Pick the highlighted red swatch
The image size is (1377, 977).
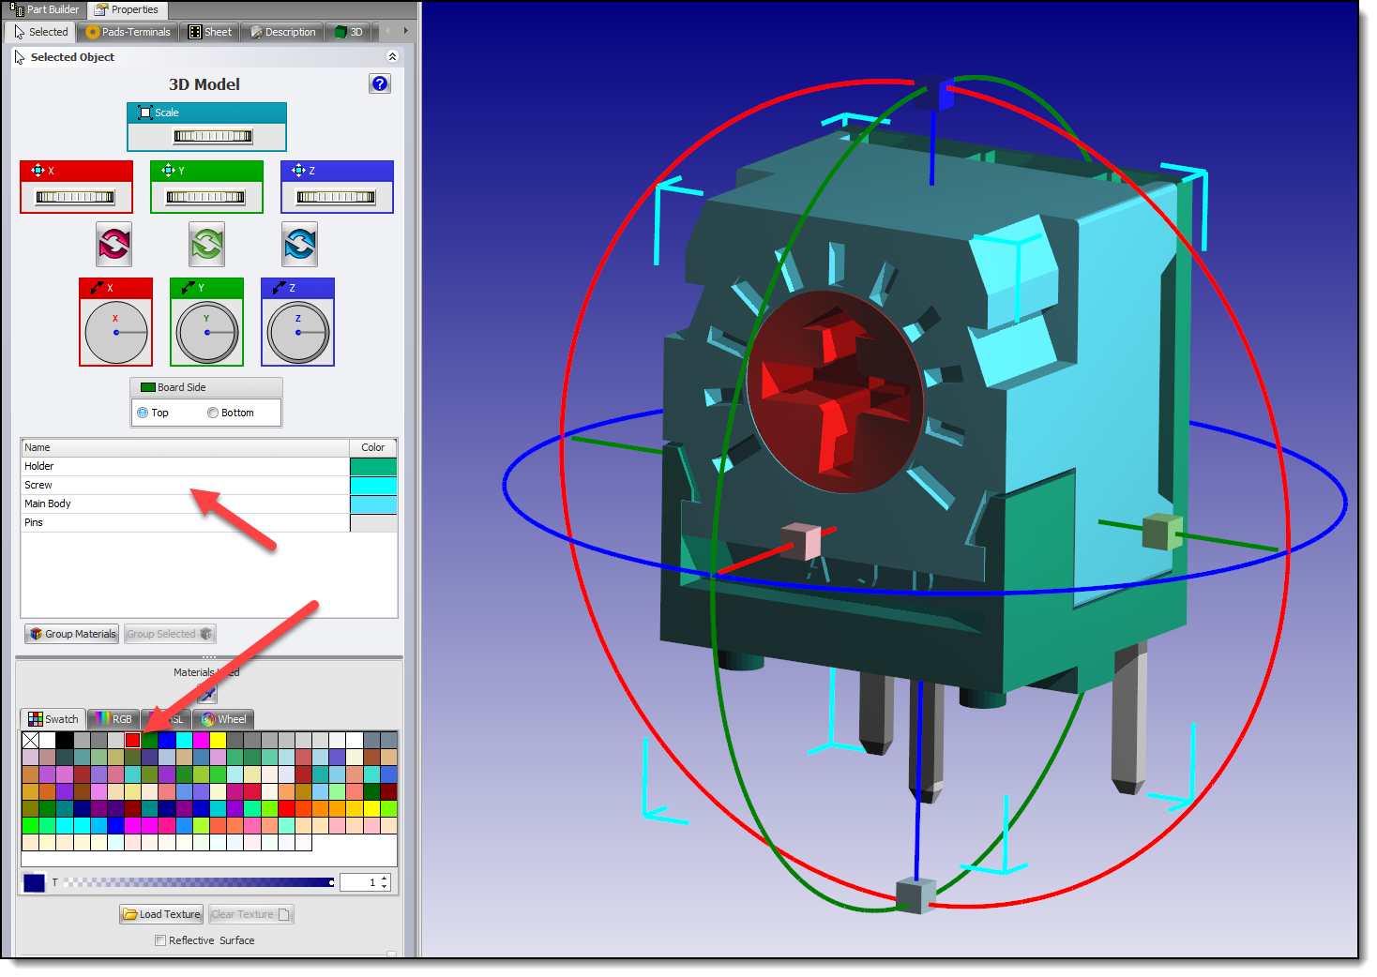[x=132, y=740]
